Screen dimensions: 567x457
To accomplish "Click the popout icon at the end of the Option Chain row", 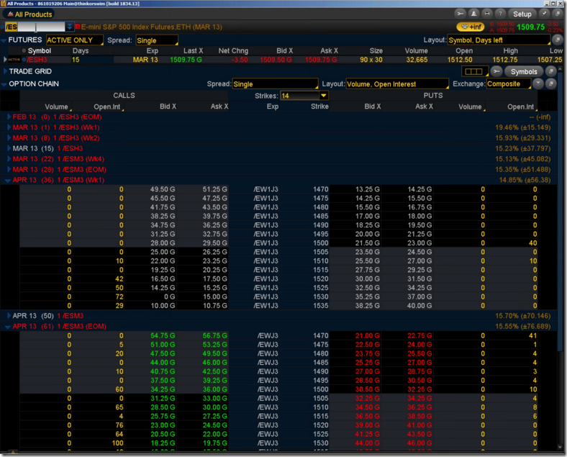I will tap(551, 83).
